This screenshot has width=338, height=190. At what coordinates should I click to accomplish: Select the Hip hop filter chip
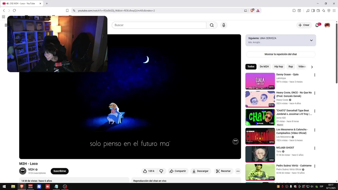pyautogui.click(x=279, y=66)
